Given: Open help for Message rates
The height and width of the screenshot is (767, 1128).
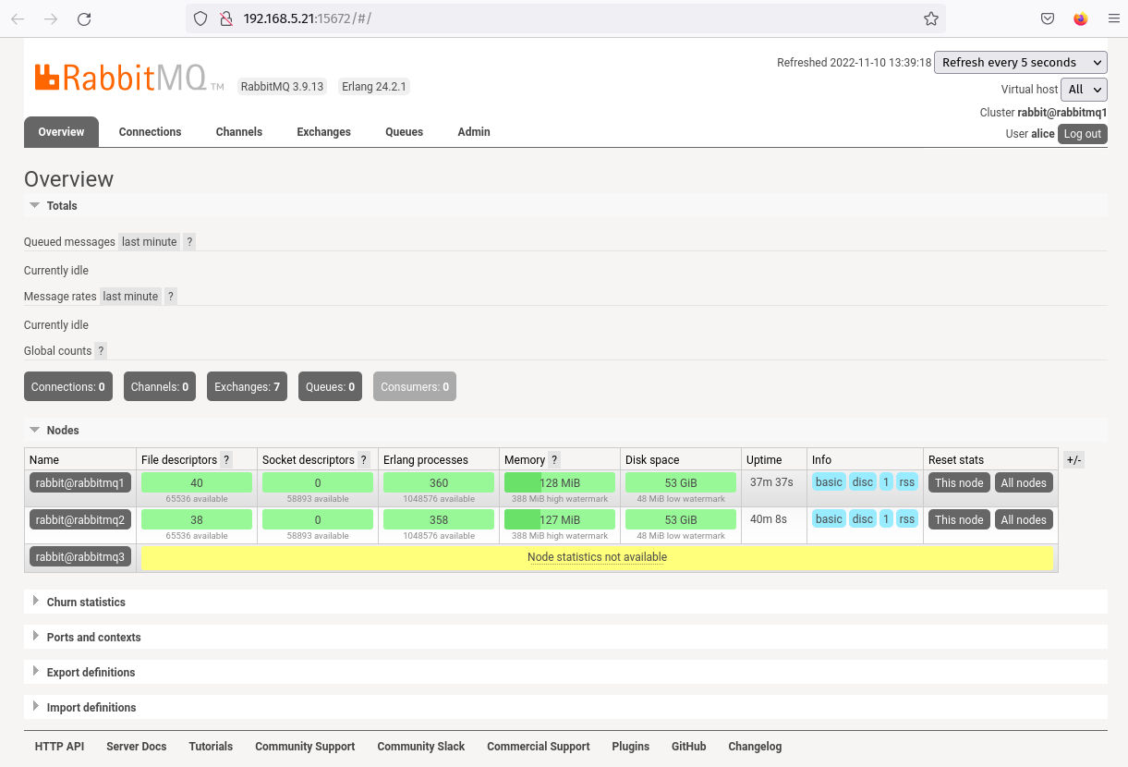Looking at the screenshot, I should [171, 297].
